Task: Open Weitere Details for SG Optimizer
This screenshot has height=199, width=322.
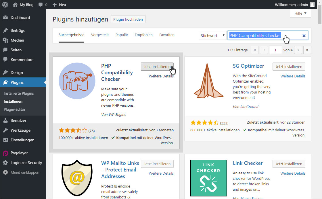Action: 293,76
